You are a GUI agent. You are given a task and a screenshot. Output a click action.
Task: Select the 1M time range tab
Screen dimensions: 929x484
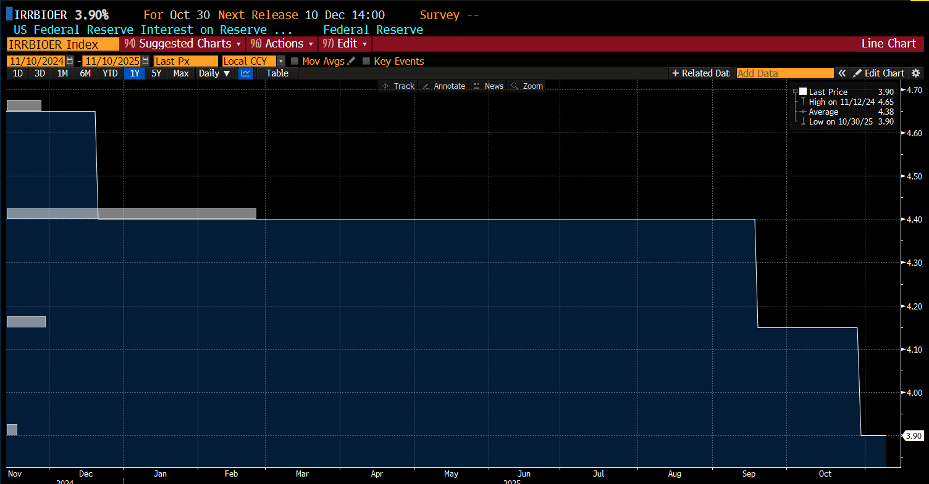pos(62,73)
